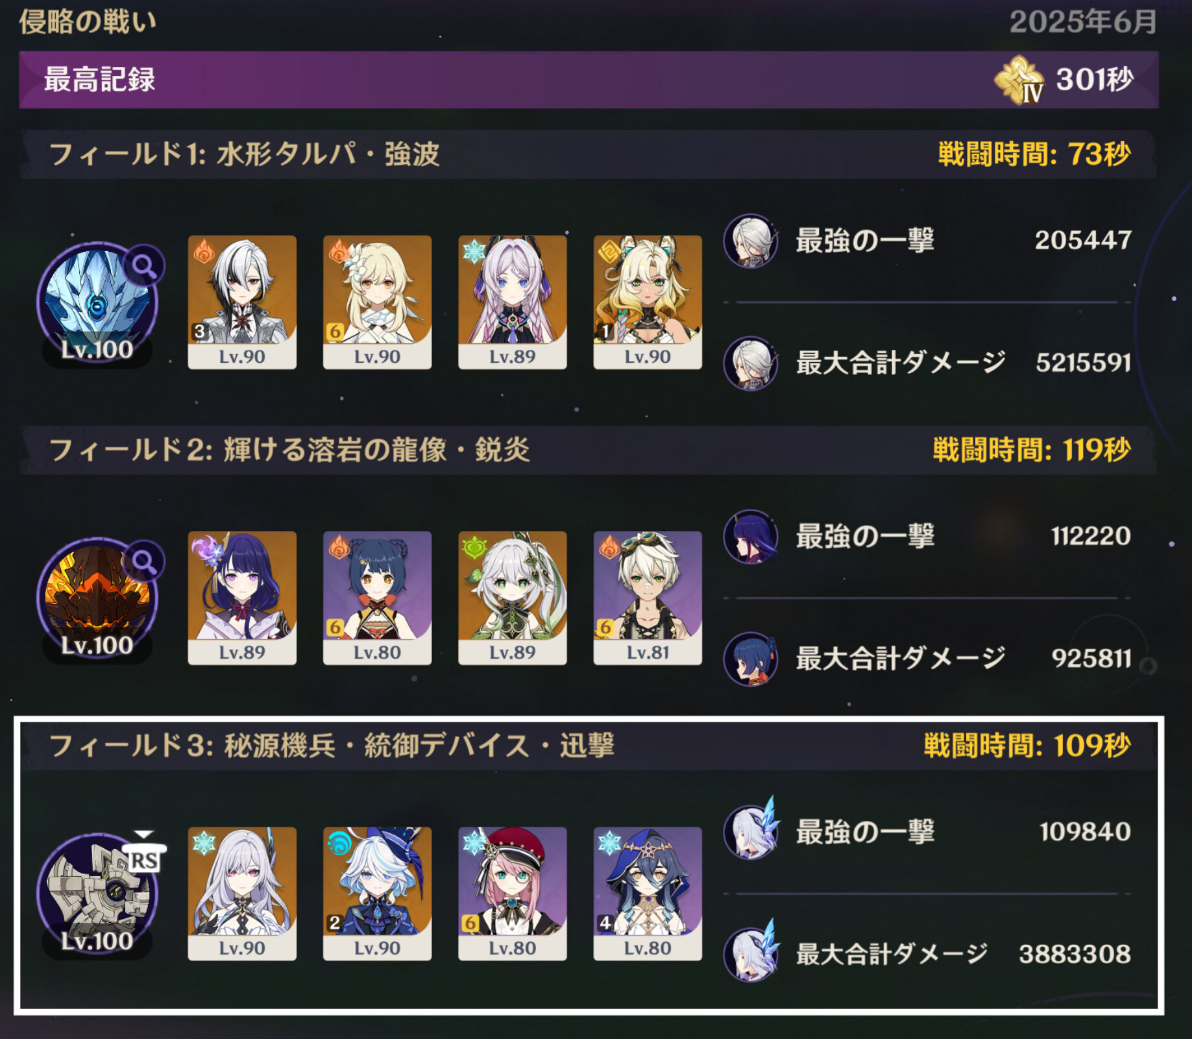The width and height of the screenshot is (1192, 1039).
Task: Select the cat-eared Geo Lv.90 character card
Action: click(x=648, y=302)
